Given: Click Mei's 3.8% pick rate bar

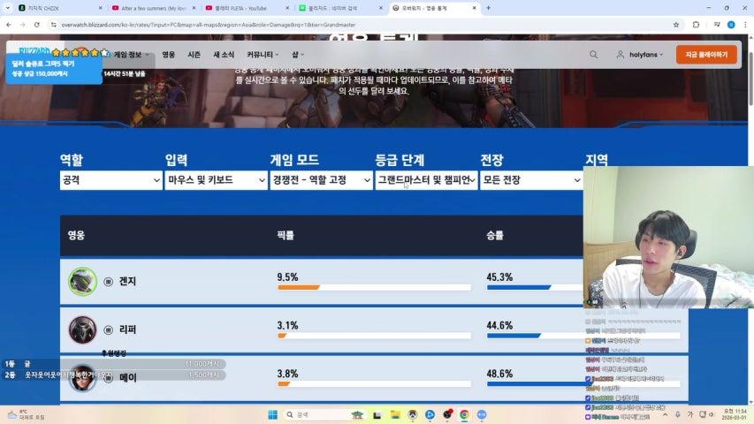Looking at the screenshot, I should pyautogui.click(x=374, y=383).
